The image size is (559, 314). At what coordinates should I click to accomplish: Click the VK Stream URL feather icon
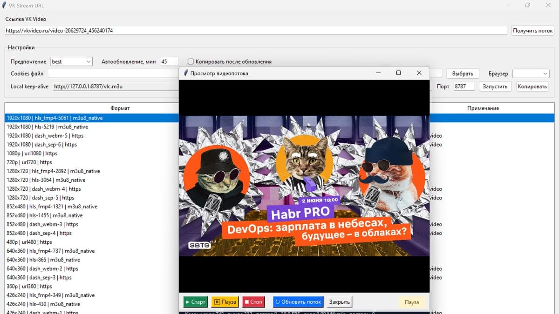pyautogui.click(x=4, y=6)
